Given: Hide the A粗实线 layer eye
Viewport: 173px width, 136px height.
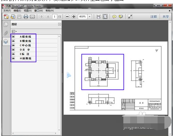Looking at the screenshot, I should pyautogui.click(x=13, y=37).
